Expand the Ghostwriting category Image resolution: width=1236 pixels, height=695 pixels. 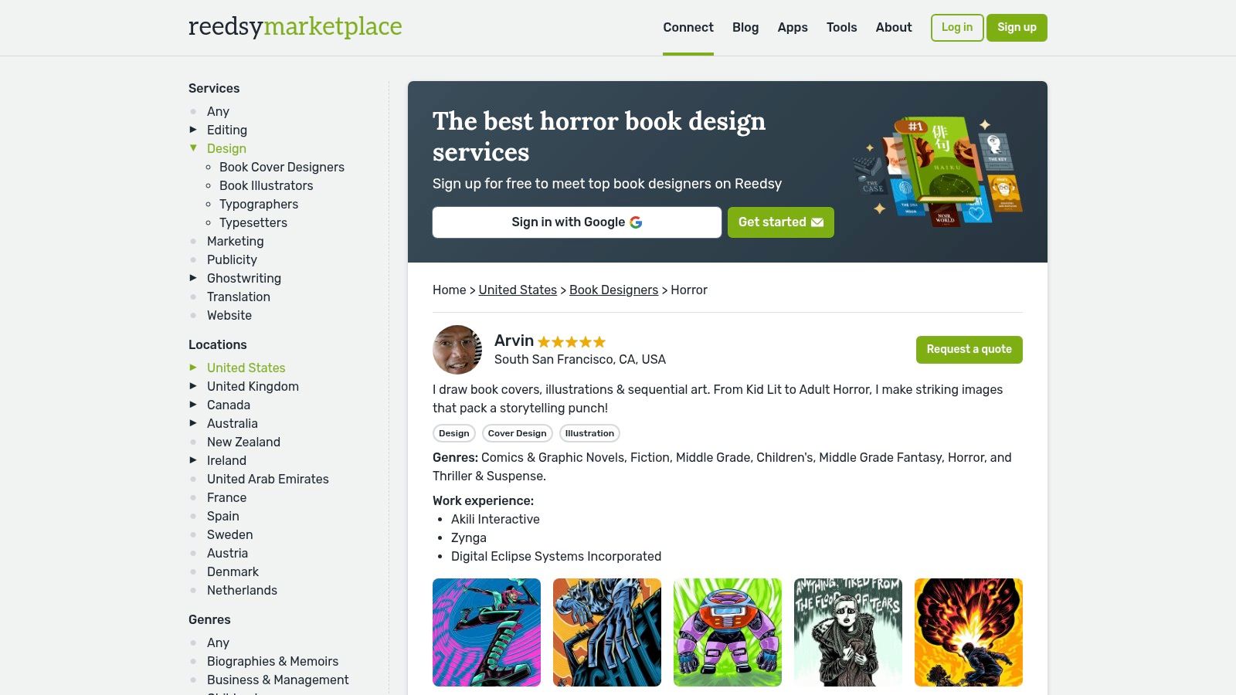pos(193,277)
